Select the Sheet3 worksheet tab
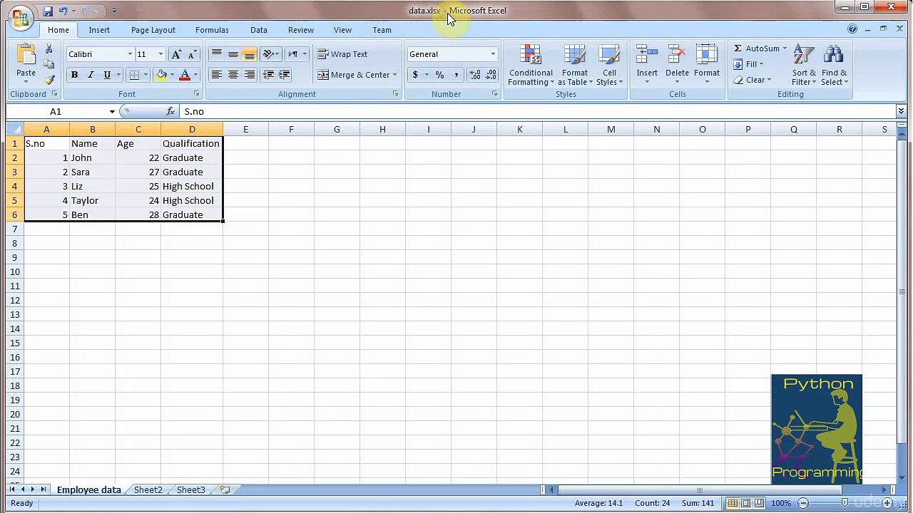Viewport: 913px width, 513px height. point(190,489)
